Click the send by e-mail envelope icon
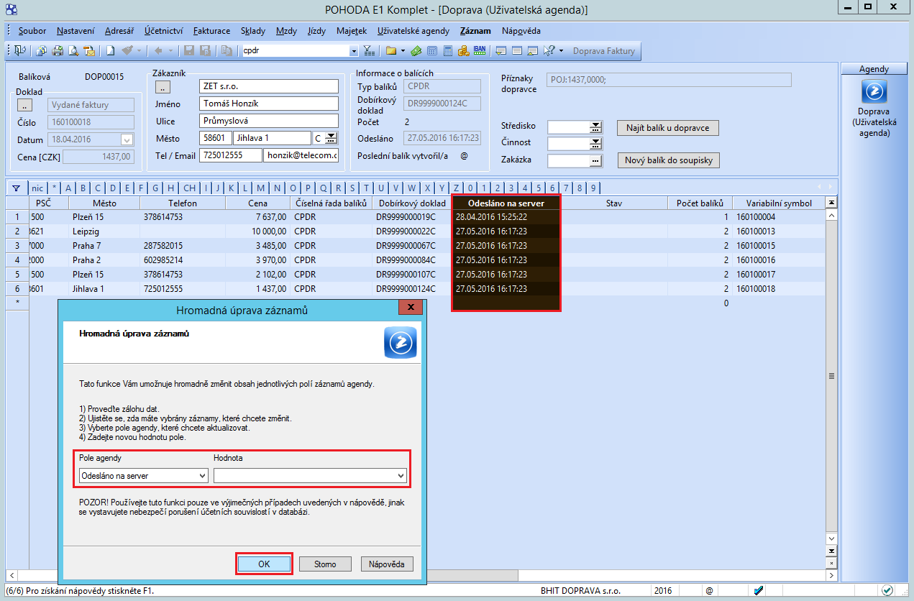Screen dimensions: 914x601 tap(89, 50)
